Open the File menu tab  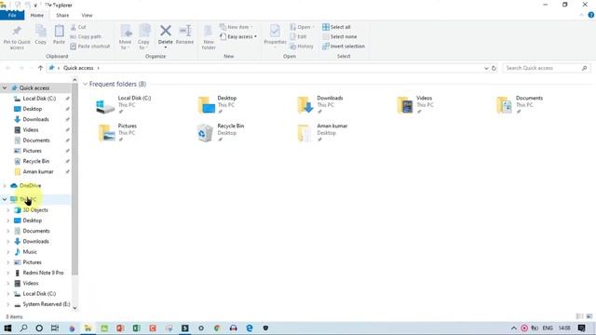12,15
